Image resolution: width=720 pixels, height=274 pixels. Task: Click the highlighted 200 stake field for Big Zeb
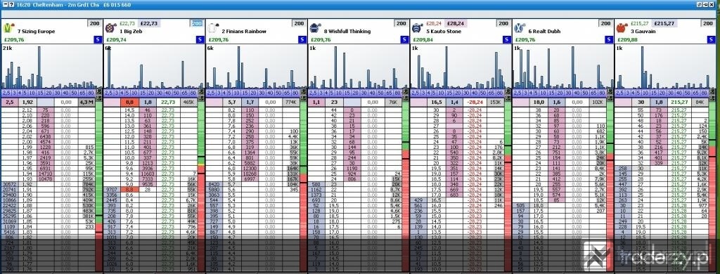[x=197, y=23]
